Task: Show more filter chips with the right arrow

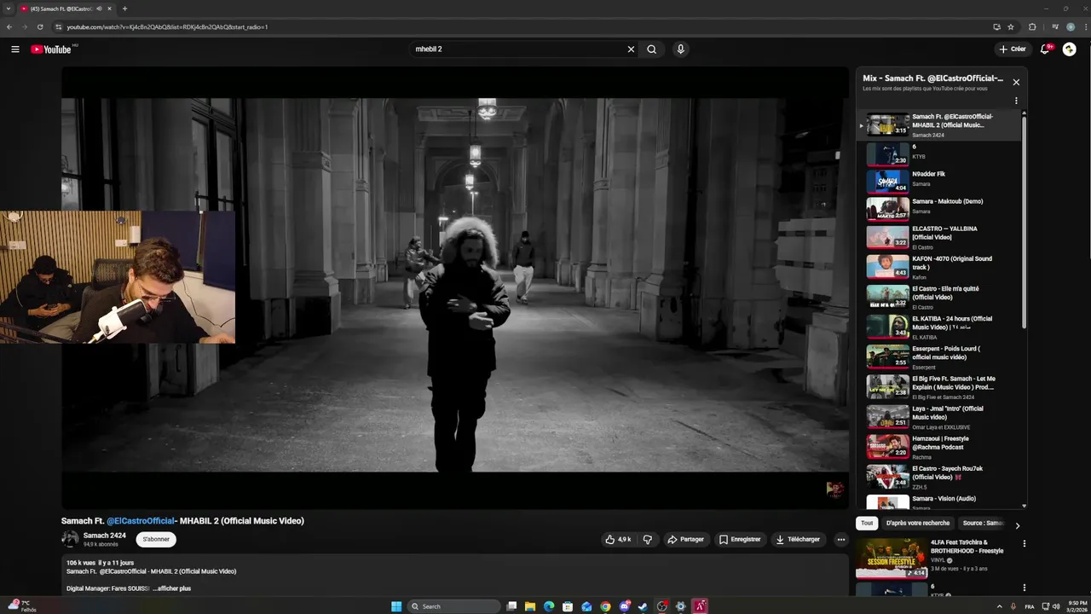Action: [1017, 525]
